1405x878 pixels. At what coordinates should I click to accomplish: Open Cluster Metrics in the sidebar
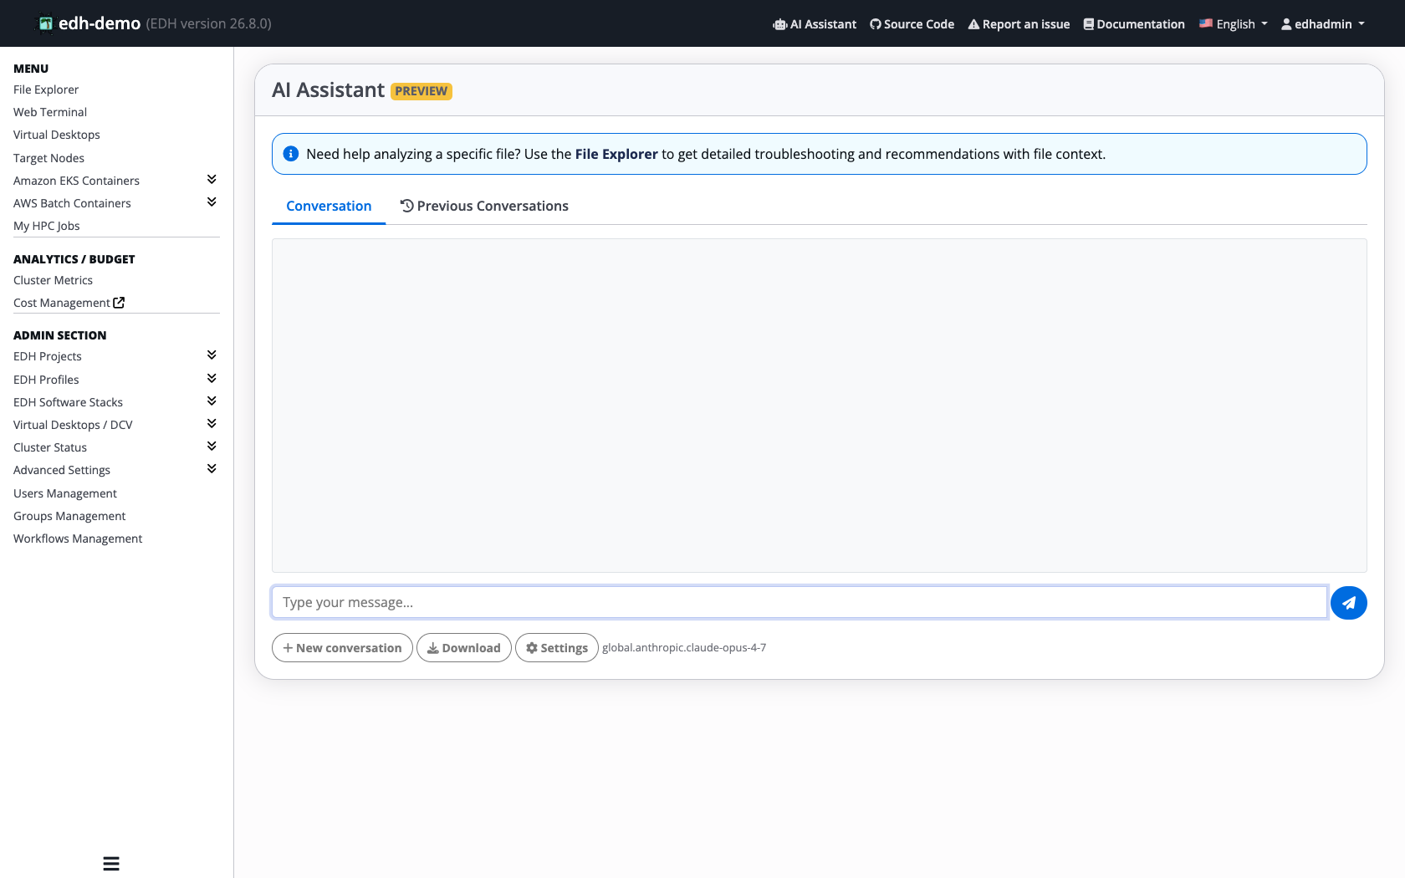53,280
